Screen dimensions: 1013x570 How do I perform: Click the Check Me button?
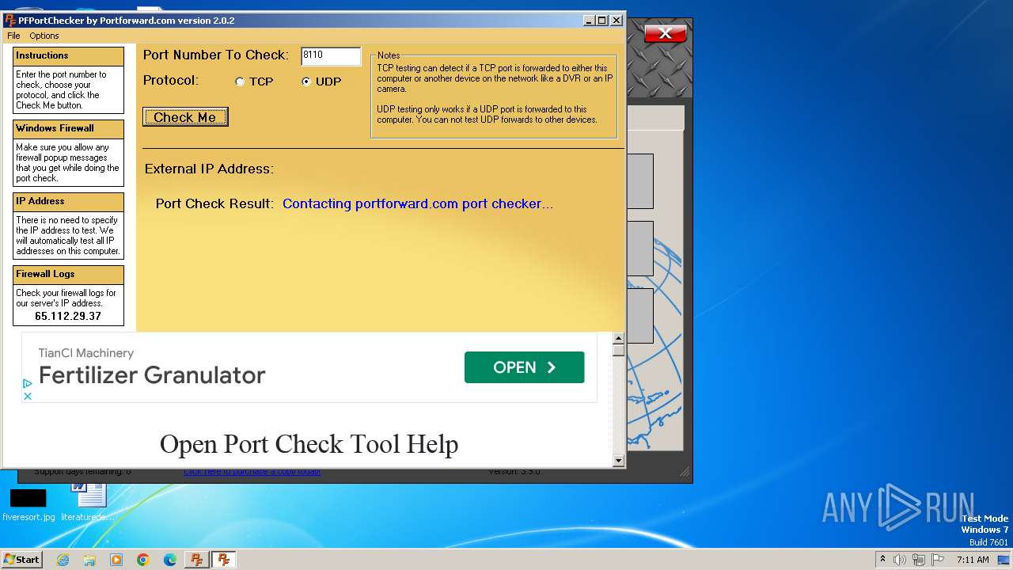tap(185, 117)
